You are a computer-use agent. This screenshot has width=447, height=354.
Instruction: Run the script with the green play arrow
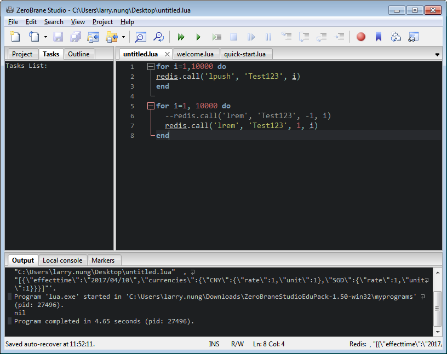(198, 37)
